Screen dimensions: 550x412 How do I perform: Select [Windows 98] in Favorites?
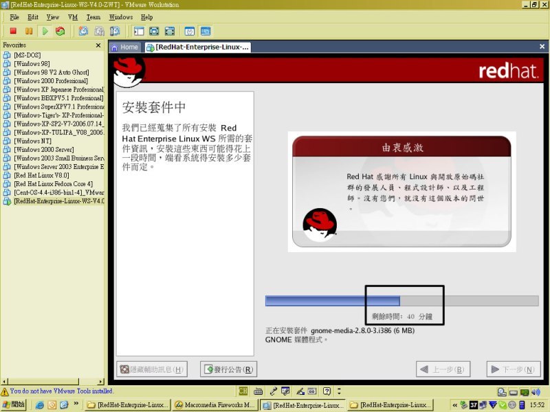[x=32, y=64]
